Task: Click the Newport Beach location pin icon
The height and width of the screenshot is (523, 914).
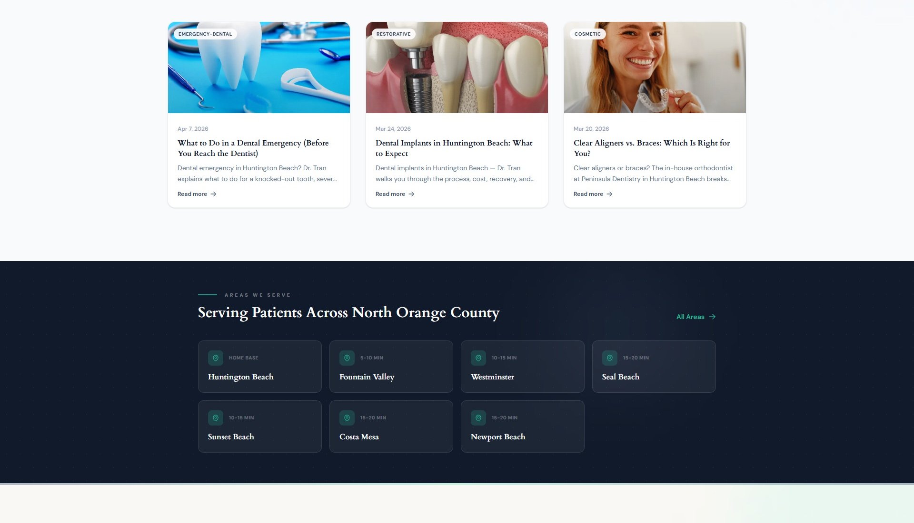Action: coord(478,418)
